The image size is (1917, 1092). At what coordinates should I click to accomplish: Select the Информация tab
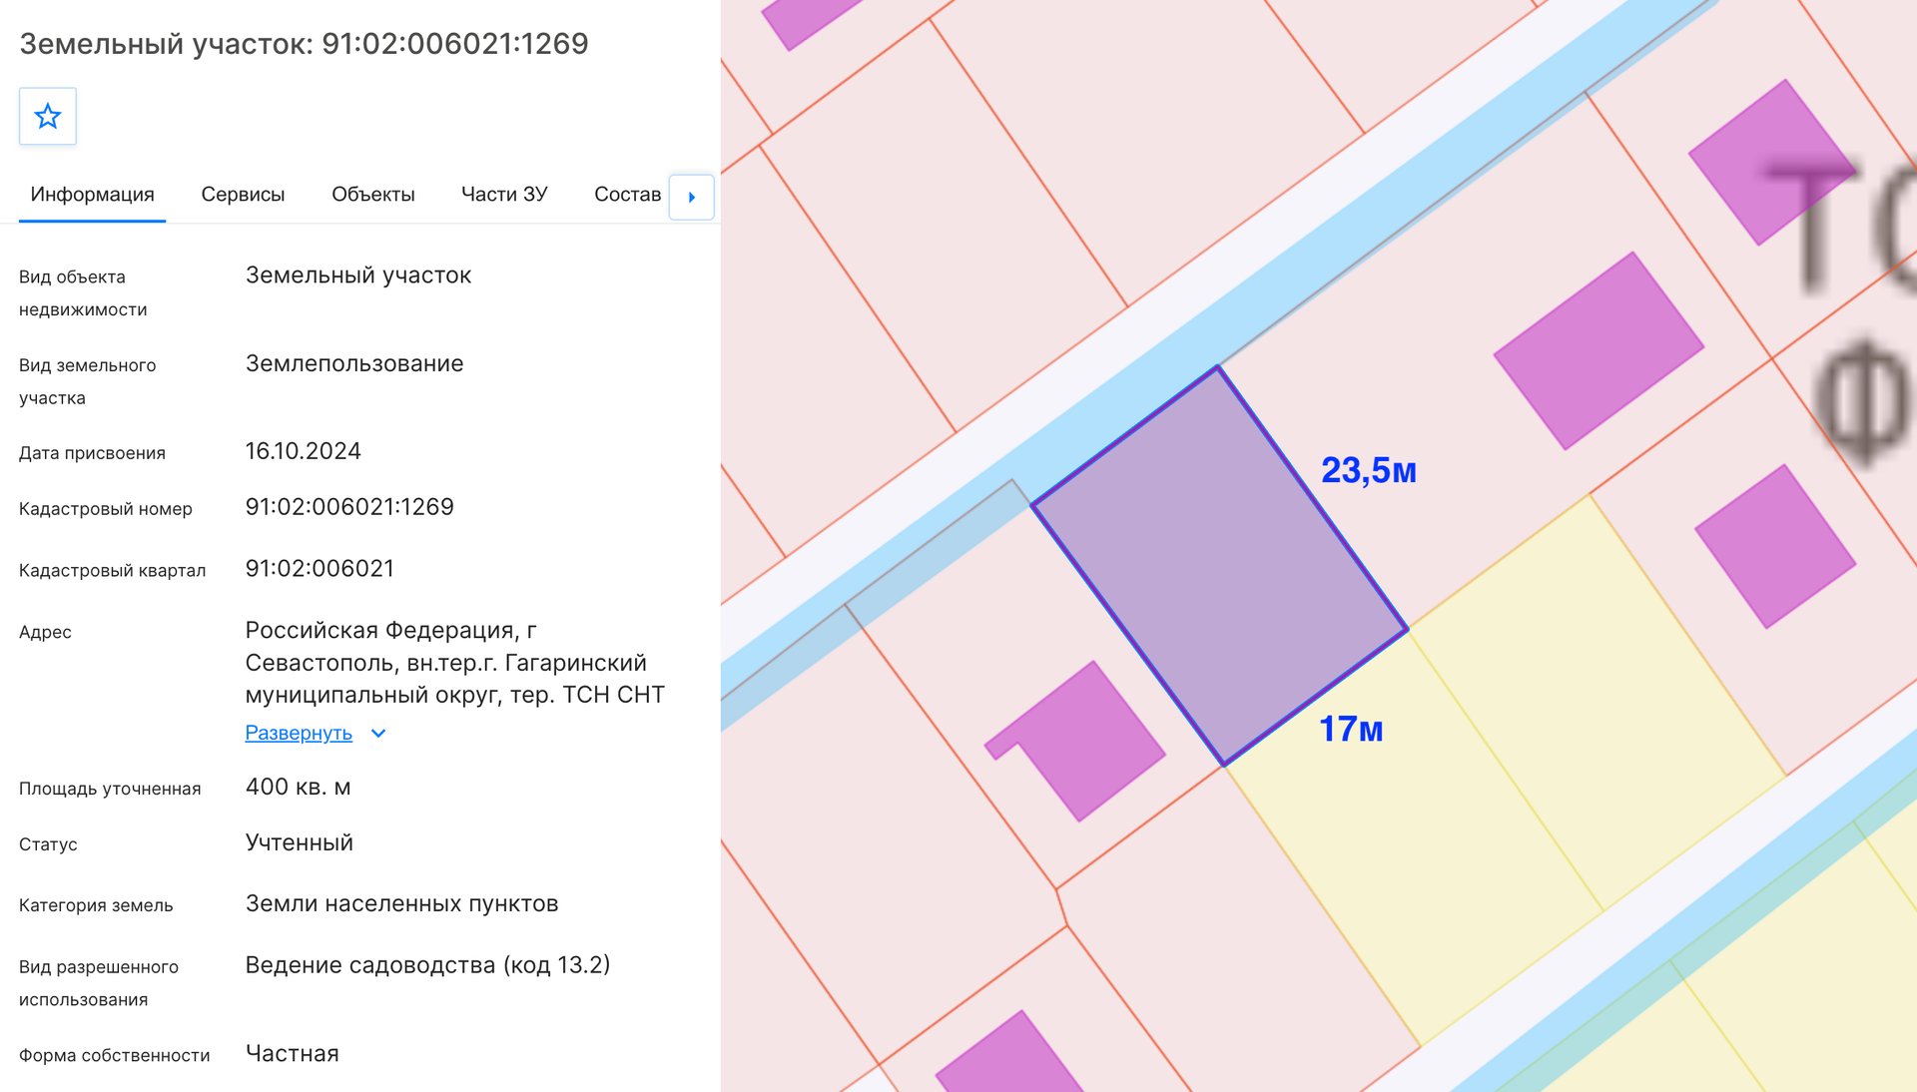click(92, 195)
